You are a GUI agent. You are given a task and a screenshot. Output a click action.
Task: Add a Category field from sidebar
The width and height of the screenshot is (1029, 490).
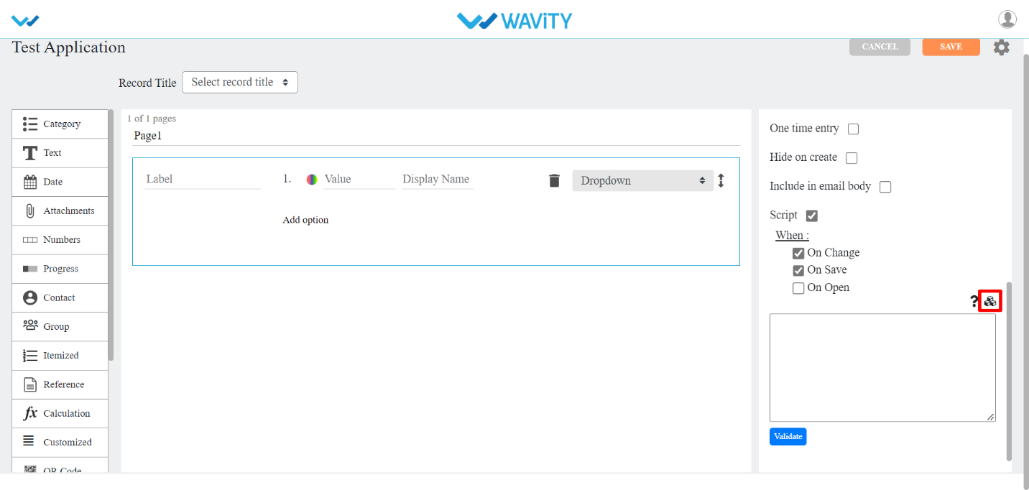click(x=60, y=124)
